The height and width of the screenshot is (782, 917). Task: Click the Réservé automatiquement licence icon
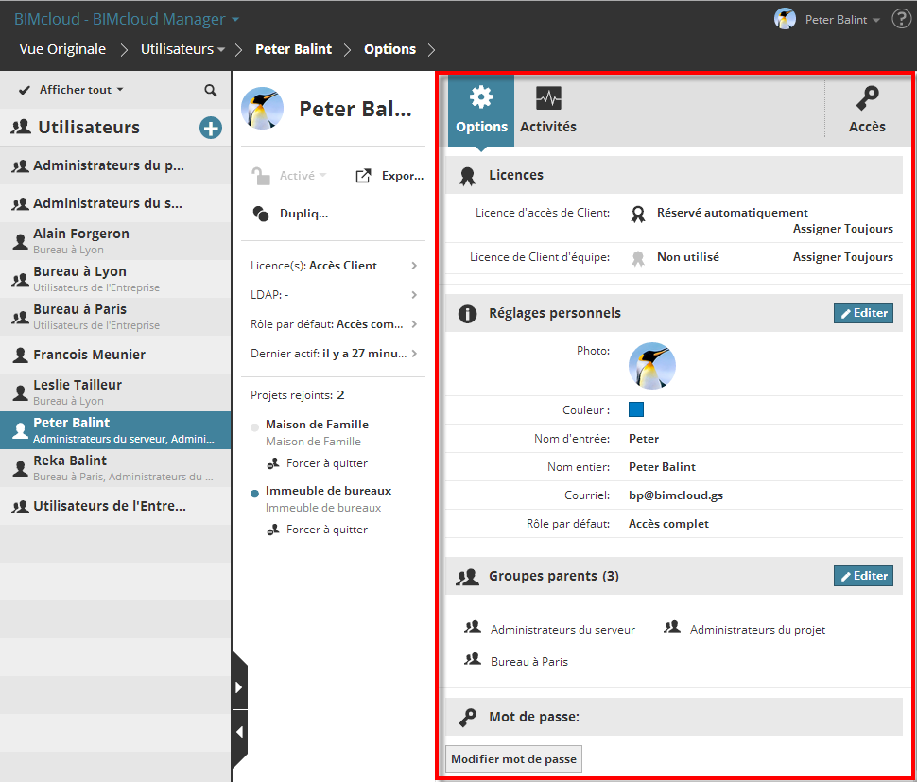pyautogui.click(x=637, y=214)
